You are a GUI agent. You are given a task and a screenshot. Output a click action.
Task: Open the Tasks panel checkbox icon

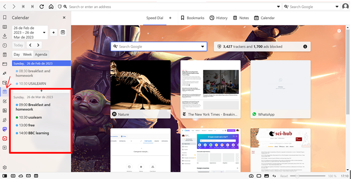[x=4, y=101]
